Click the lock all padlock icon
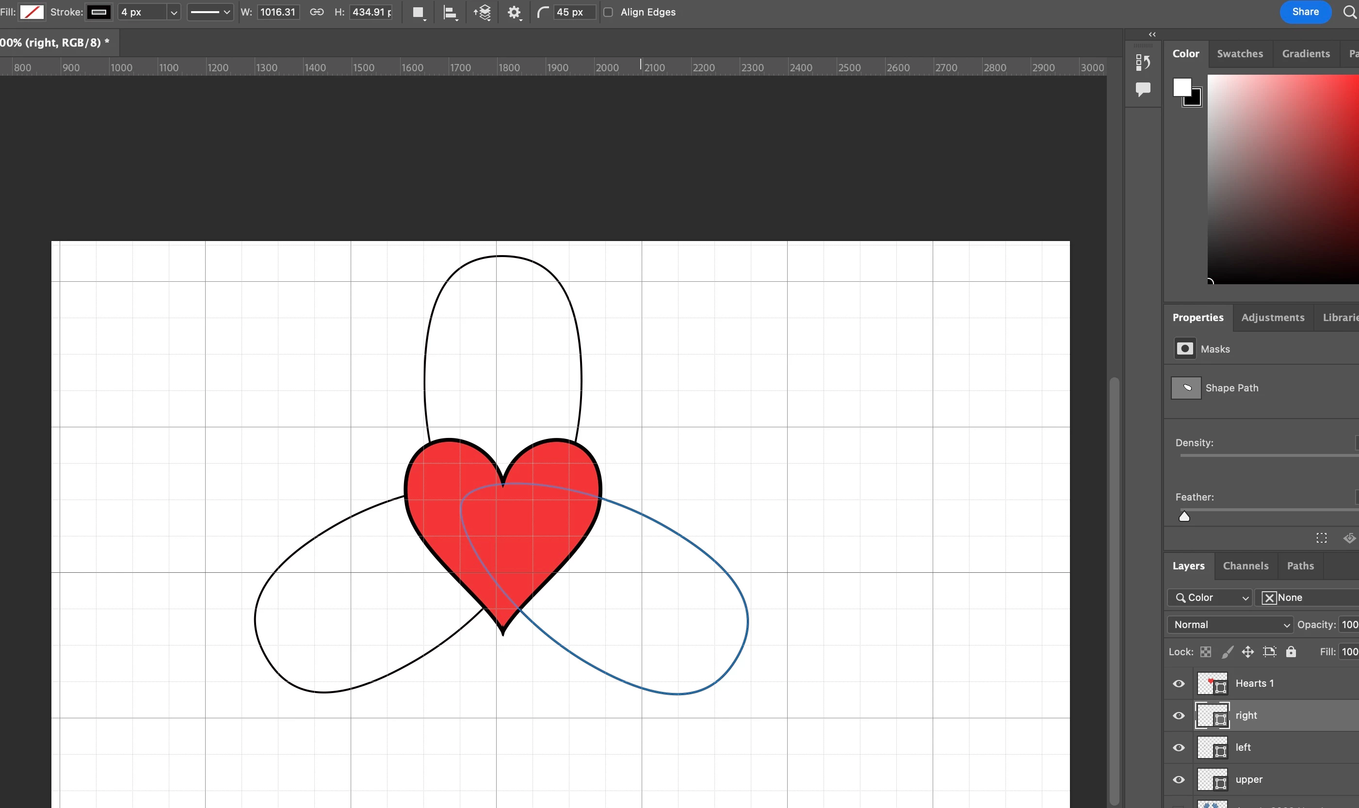This screenshot has height=808, width=1359. pos(1291,652)
